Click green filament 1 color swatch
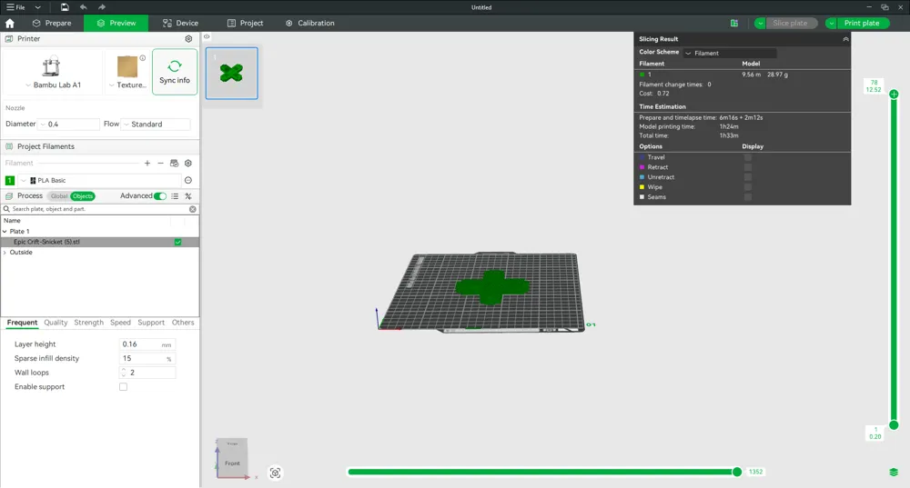The width and height of the screenshot is (910, 488). 10,180
